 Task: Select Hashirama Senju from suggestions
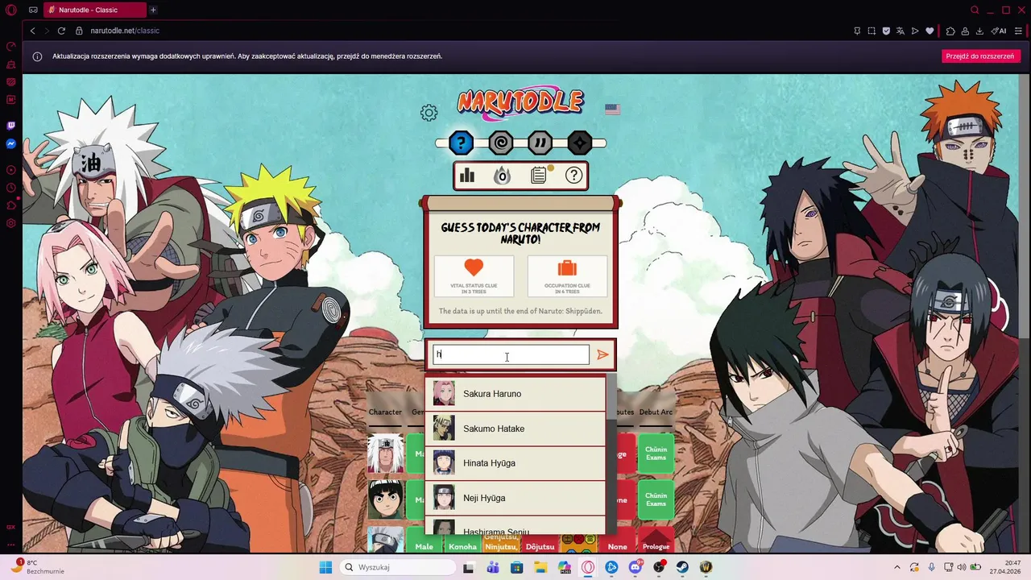515,526
